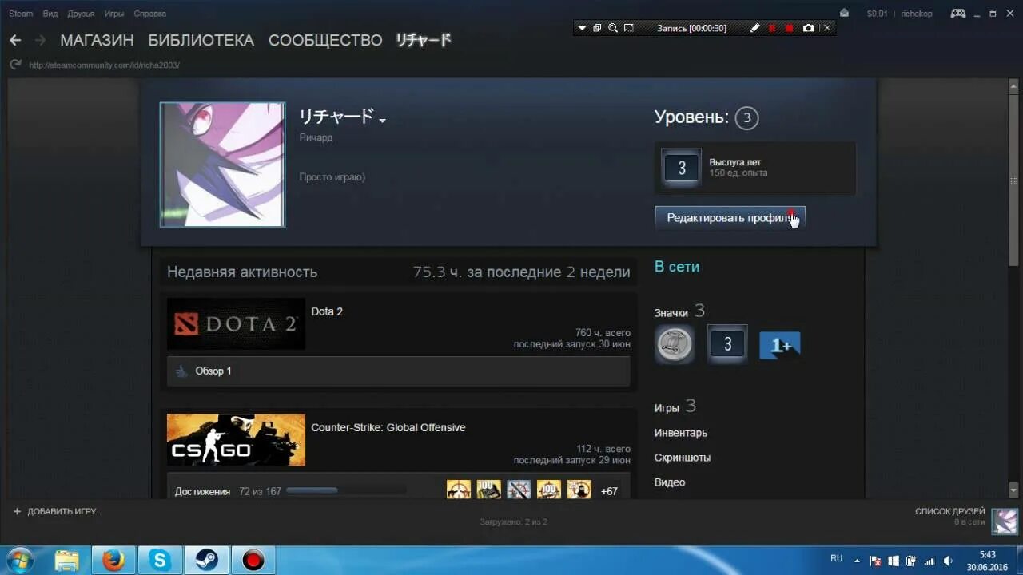
Task: Click the achievements progress bar
Action: pyautogui.click(x=346, y=490)
